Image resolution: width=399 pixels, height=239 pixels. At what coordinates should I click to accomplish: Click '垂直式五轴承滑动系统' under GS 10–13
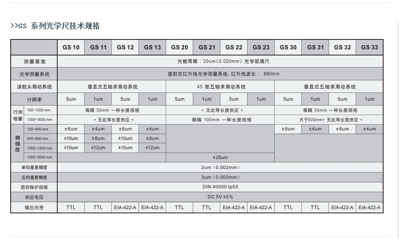tap(112, 87)
